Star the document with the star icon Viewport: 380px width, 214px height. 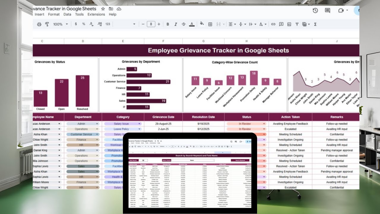103,9
